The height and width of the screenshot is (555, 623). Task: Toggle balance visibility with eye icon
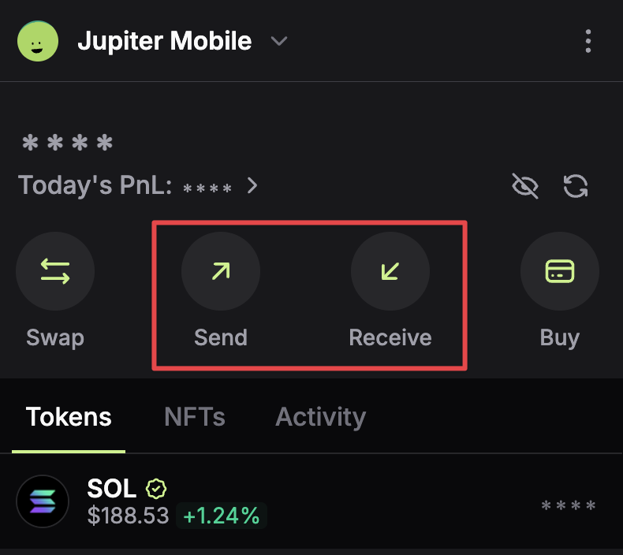525,186
